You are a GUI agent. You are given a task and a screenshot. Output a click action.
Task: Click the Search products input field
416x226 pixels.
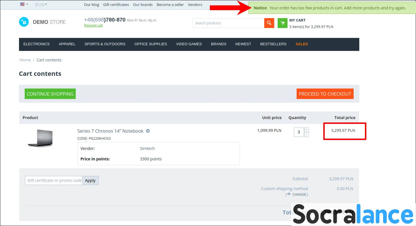pos(228,23)
